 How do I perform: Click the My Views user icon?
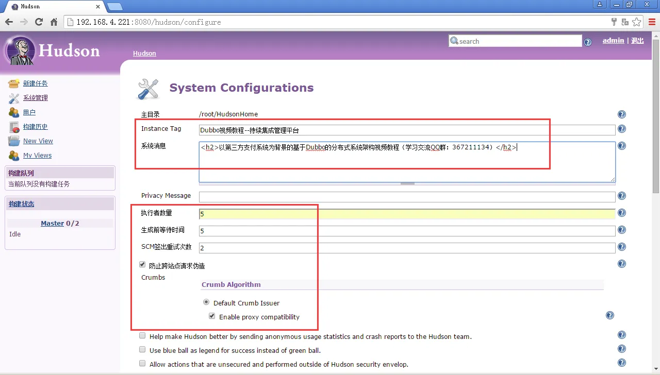(x=14, y=156)
